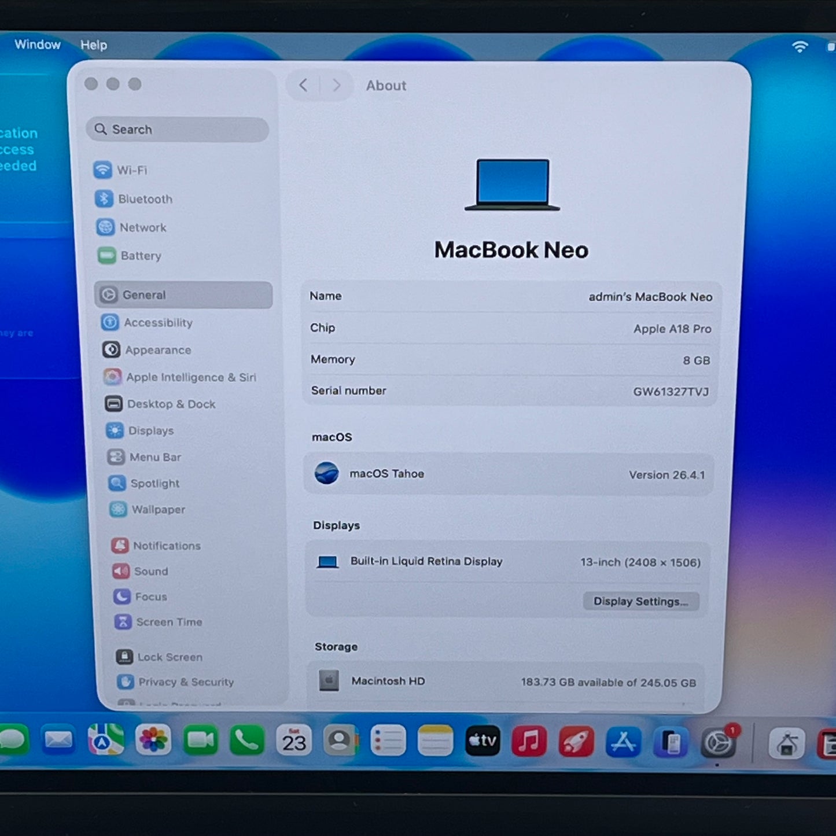836x836 pixels.
Task: Open Notifications settings
Action: (156, 546)
